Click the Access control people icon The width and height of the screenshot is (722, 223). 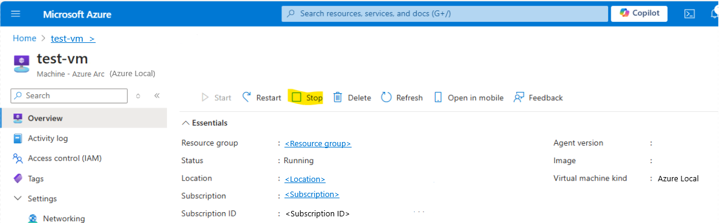pos(18,158)
